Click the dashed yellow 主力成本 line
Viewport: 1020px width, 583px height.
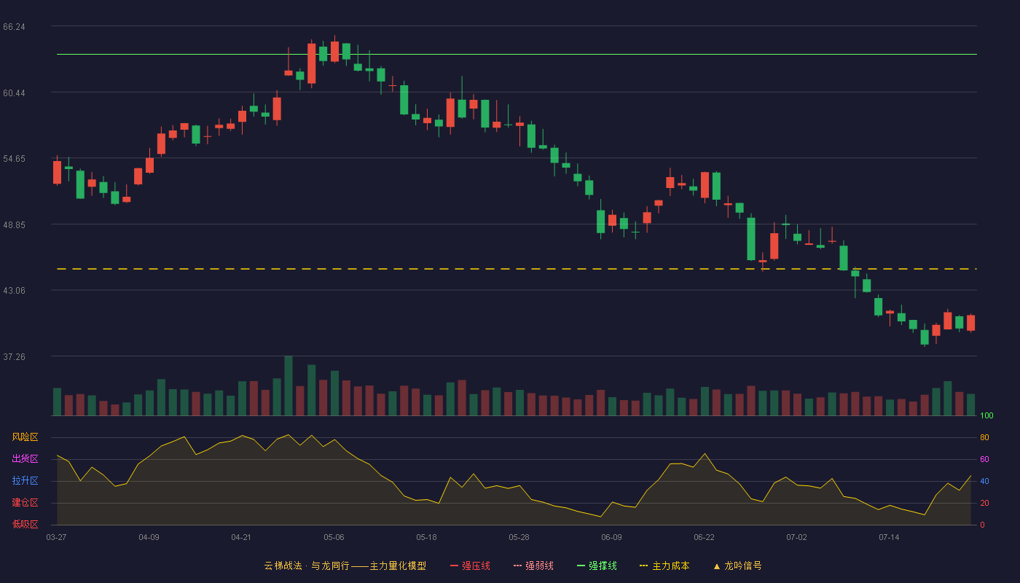(x=517, y=269)
